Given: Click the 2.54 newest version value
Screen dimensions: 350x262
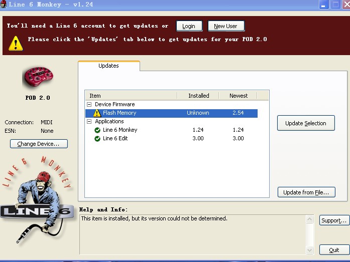Looking at the screenshot, I should (238, 113).
